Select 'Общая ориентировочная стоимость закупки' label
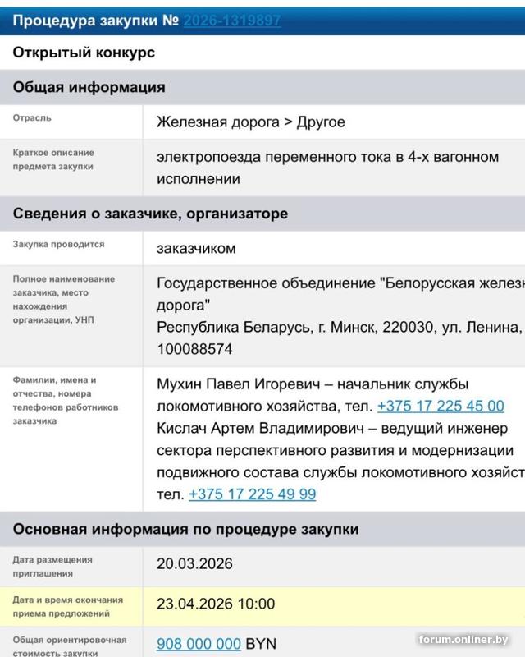The image size is (525, 657). 70,646
